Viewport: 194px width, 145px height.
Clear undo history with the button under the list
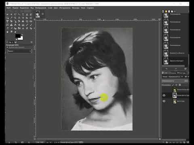click(186, 68)
